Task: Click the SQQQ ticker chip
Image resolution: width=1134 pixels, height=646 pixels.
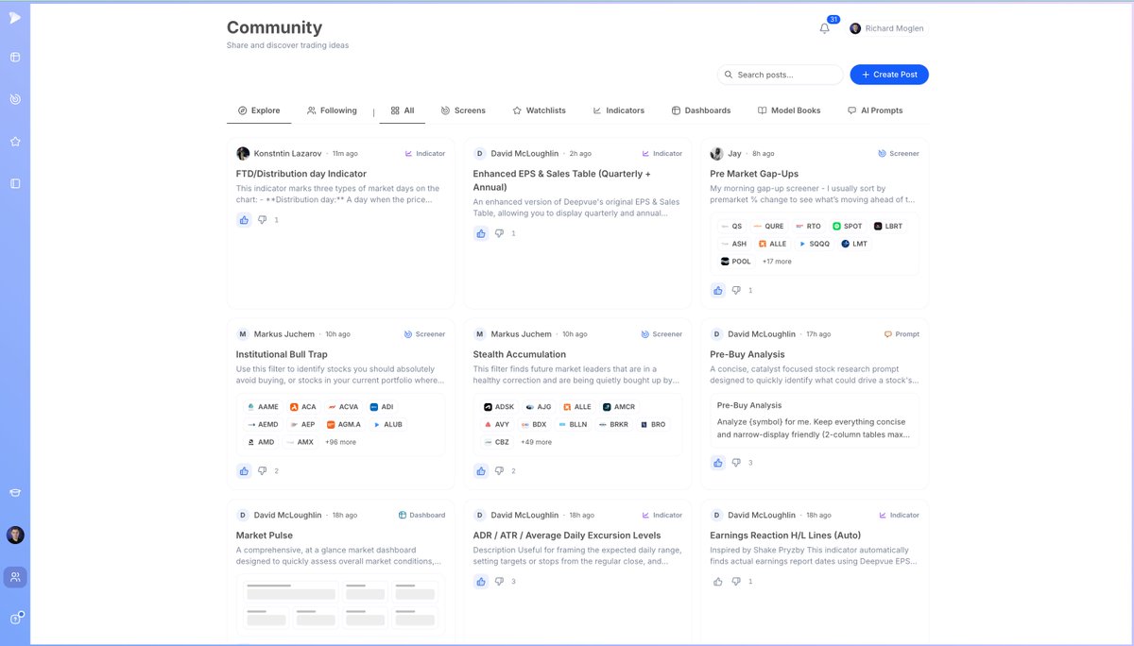Action: pyautogui.click(x=815, y=244)
